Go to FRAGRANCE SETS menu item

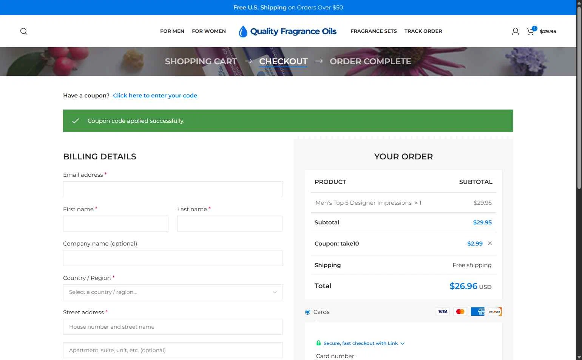(374, 31)
